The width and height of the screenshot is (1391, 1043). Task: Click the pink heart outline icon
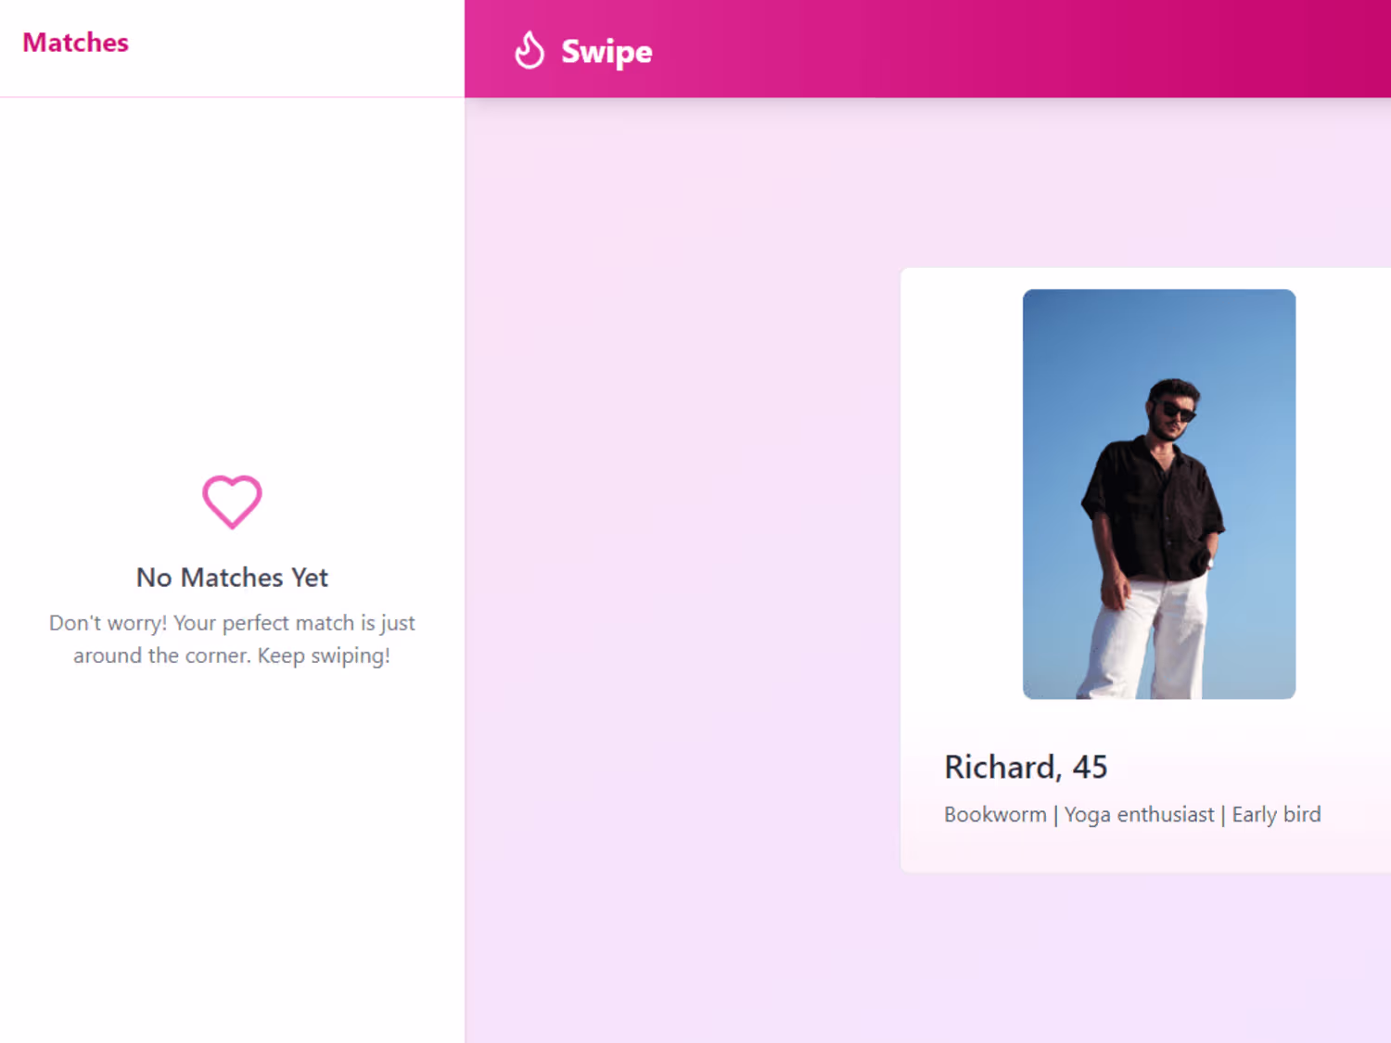point(232,501)
